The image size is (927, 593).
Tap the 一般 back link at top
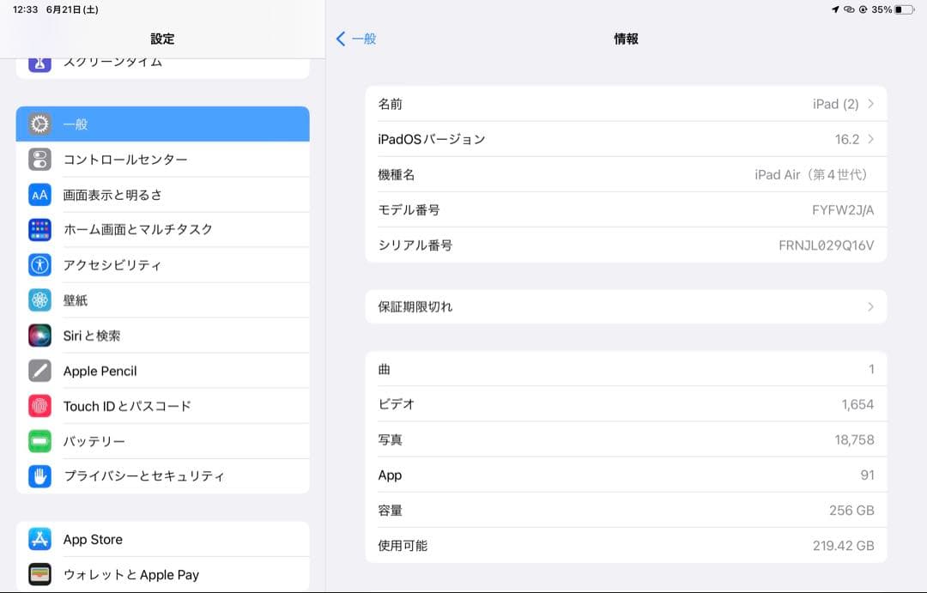coord(356,39)
